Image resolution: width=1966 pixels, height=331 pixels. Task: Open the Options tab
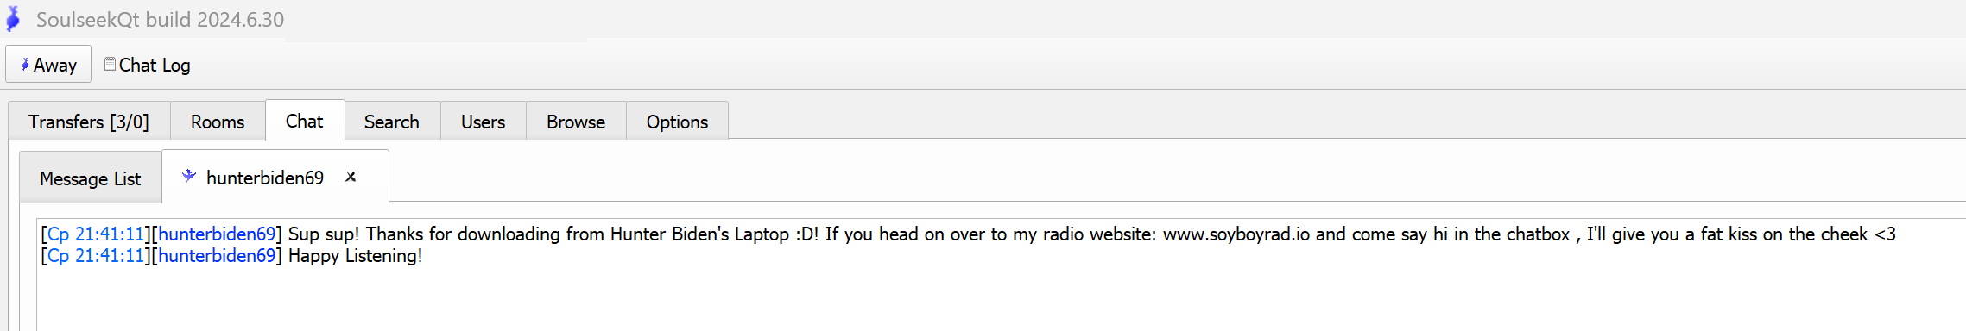(x=677, y=122)
